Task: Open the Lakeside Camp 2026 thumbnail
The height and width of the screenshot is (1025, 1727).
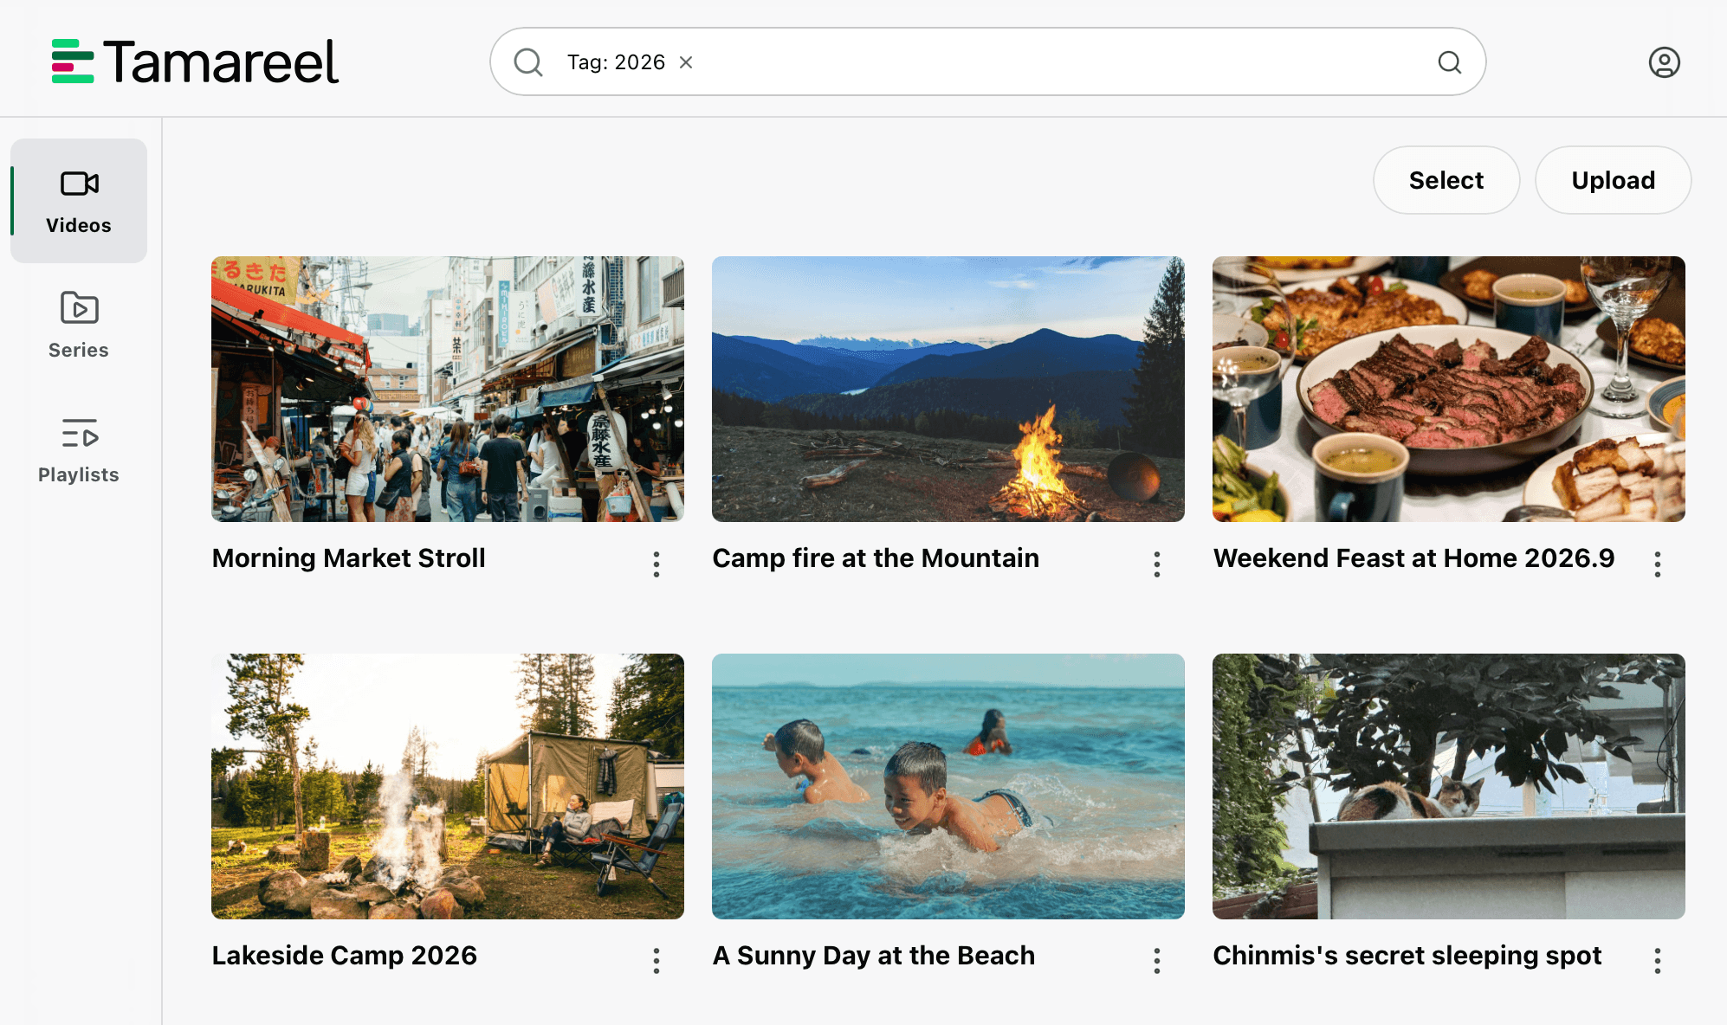Action: pyautogui.click(x=448, y=786)
